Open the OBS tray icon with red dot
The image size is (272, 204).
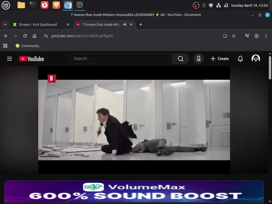(196, 5)
